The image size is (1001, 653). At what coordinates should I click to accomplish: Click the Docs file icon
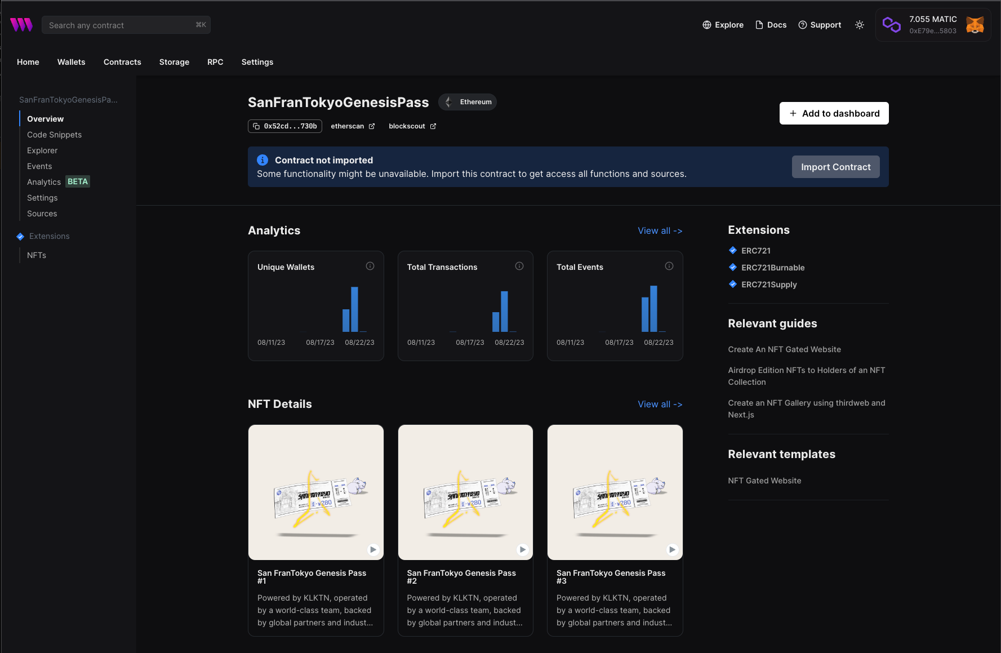click(x=759, y=25)
